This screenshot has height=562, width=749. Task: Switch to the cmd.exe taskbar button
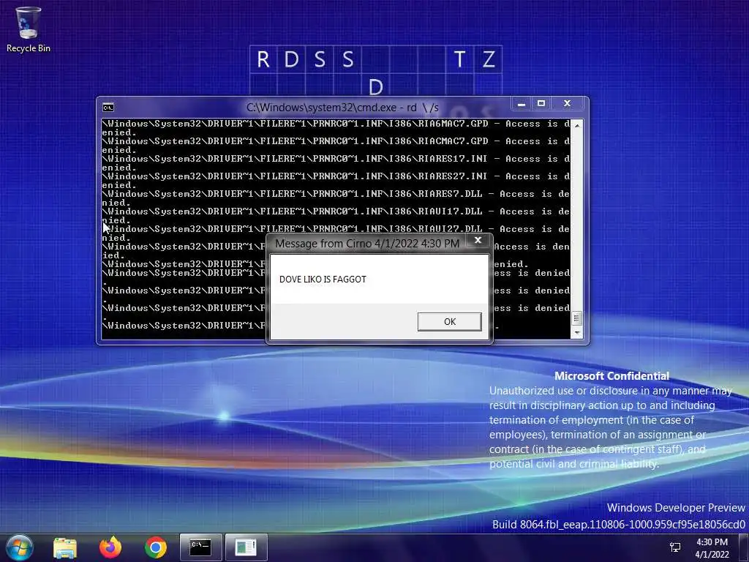pyautogui.click(x=200, y=547)
